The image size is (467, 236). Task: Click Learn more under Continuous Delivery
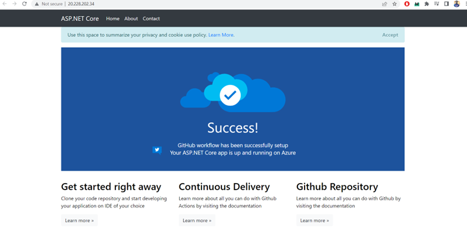coord(196,220)
